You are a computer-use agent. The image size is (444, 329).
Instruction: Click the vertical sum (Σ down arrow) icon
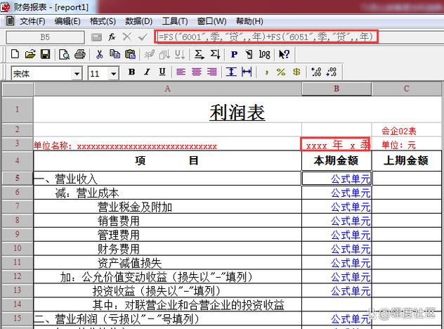pos(215,54)
